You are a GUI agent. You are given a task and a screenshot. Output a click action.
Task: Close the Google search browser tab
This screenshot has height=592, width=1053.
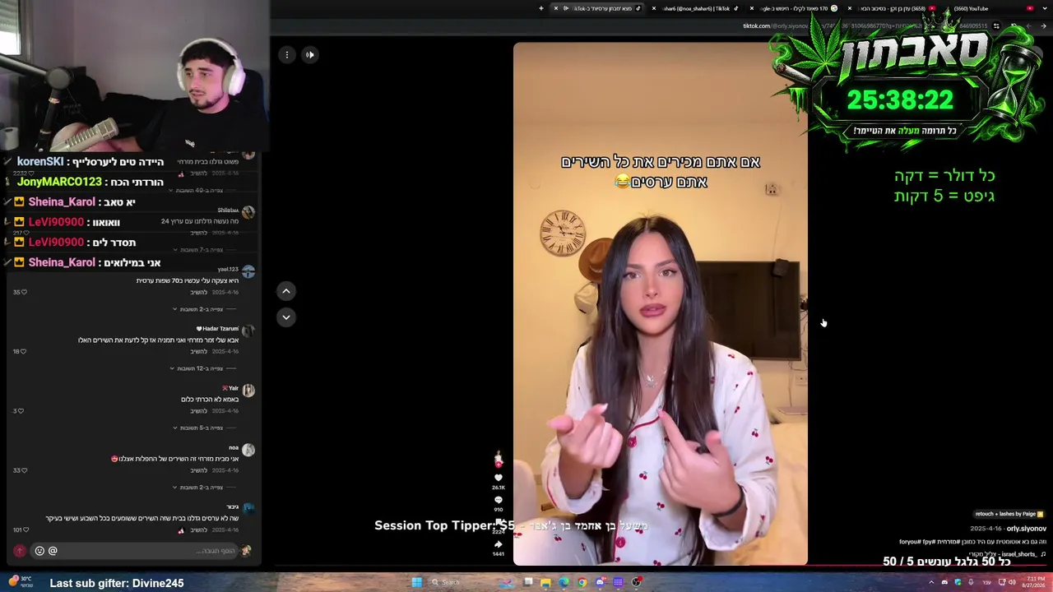coord(752,8)
